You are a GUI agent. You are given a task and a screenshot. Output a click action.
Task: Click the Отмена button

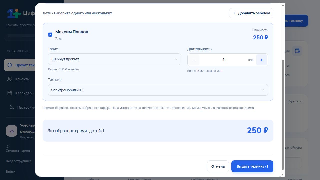(218, 166)
